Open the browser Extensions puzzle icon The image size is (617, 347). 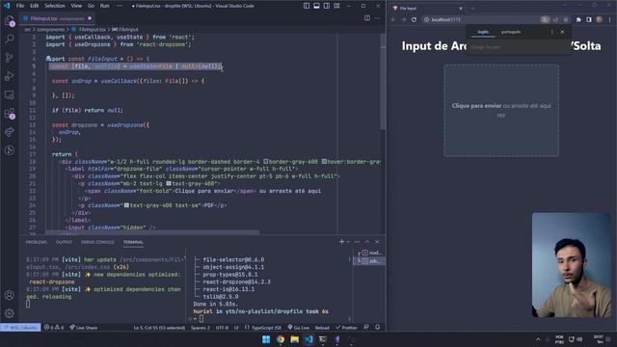click(x=578, y=19)
